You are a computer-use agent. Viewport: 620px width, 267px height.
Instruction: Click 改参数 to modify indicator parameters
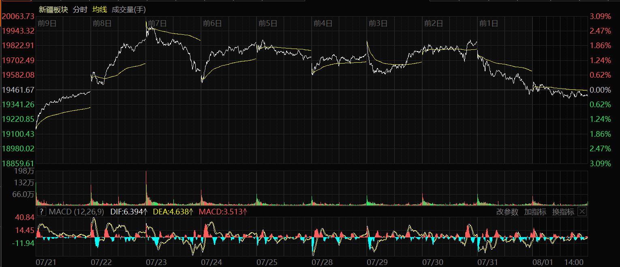[x=507, y=212]
